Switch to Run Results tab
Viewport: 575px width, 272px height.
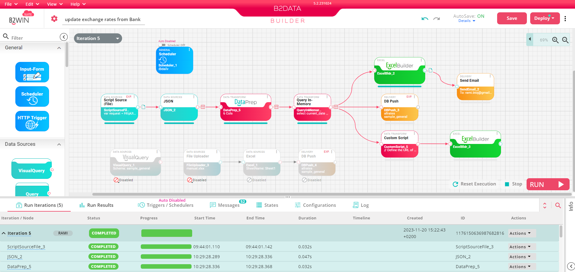(x=96, y=205)
